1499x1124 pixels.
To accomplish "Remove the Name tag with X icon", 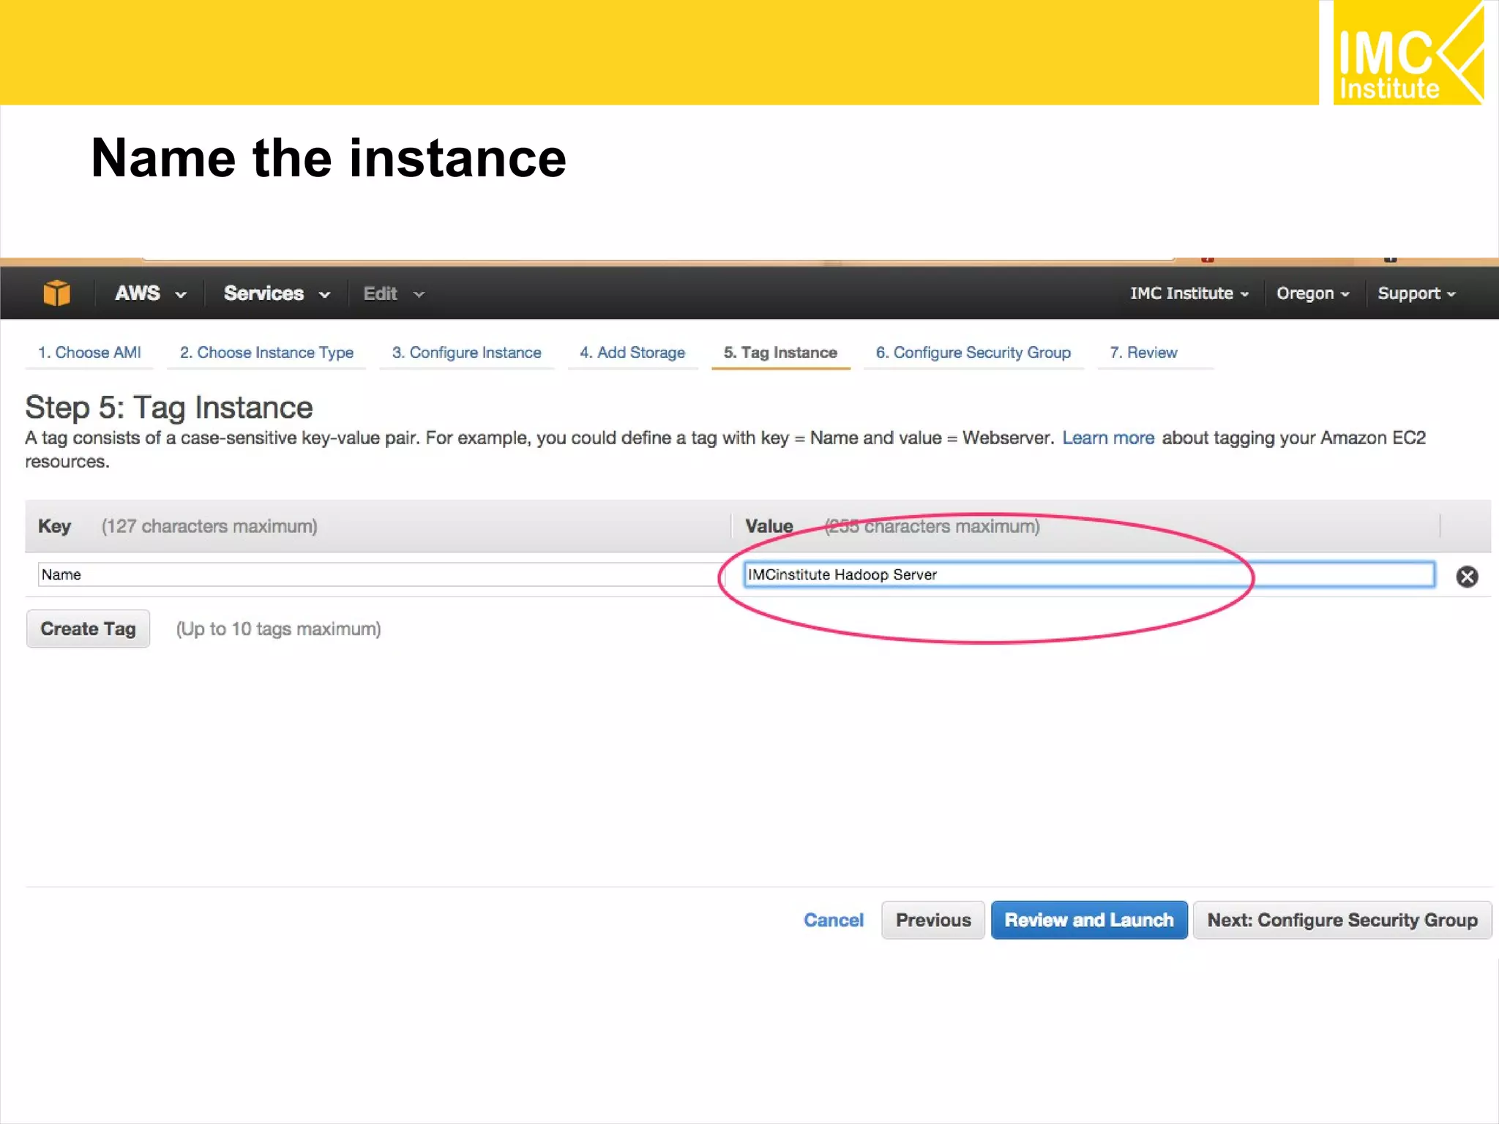I will [x=1466, y=577].
